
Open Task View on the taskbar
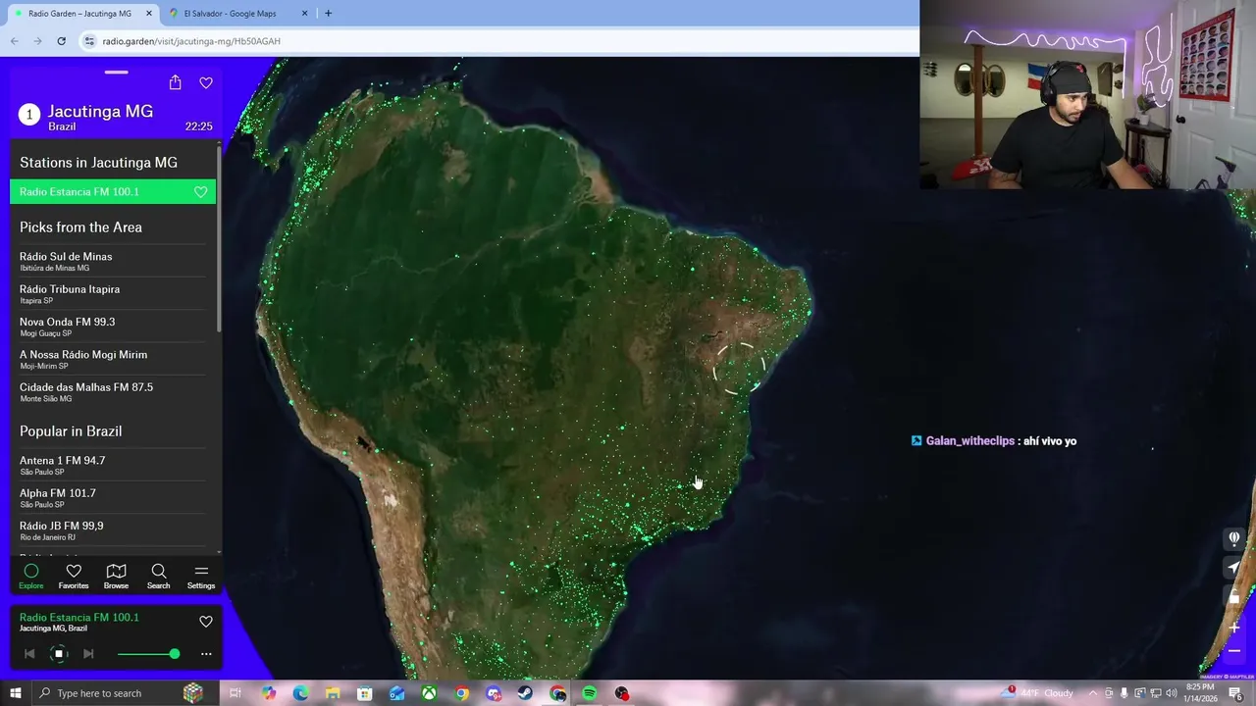click(235, 693)
